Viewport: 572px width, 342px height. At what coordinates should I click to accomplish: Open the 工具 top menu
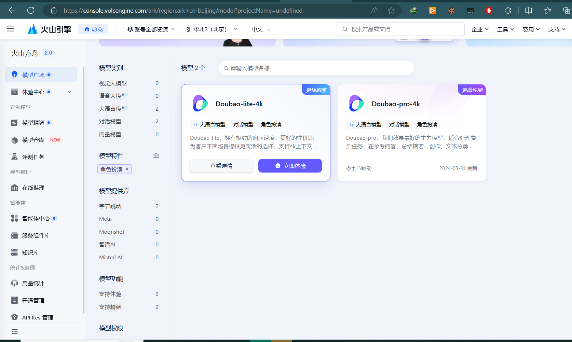[505, 29]
